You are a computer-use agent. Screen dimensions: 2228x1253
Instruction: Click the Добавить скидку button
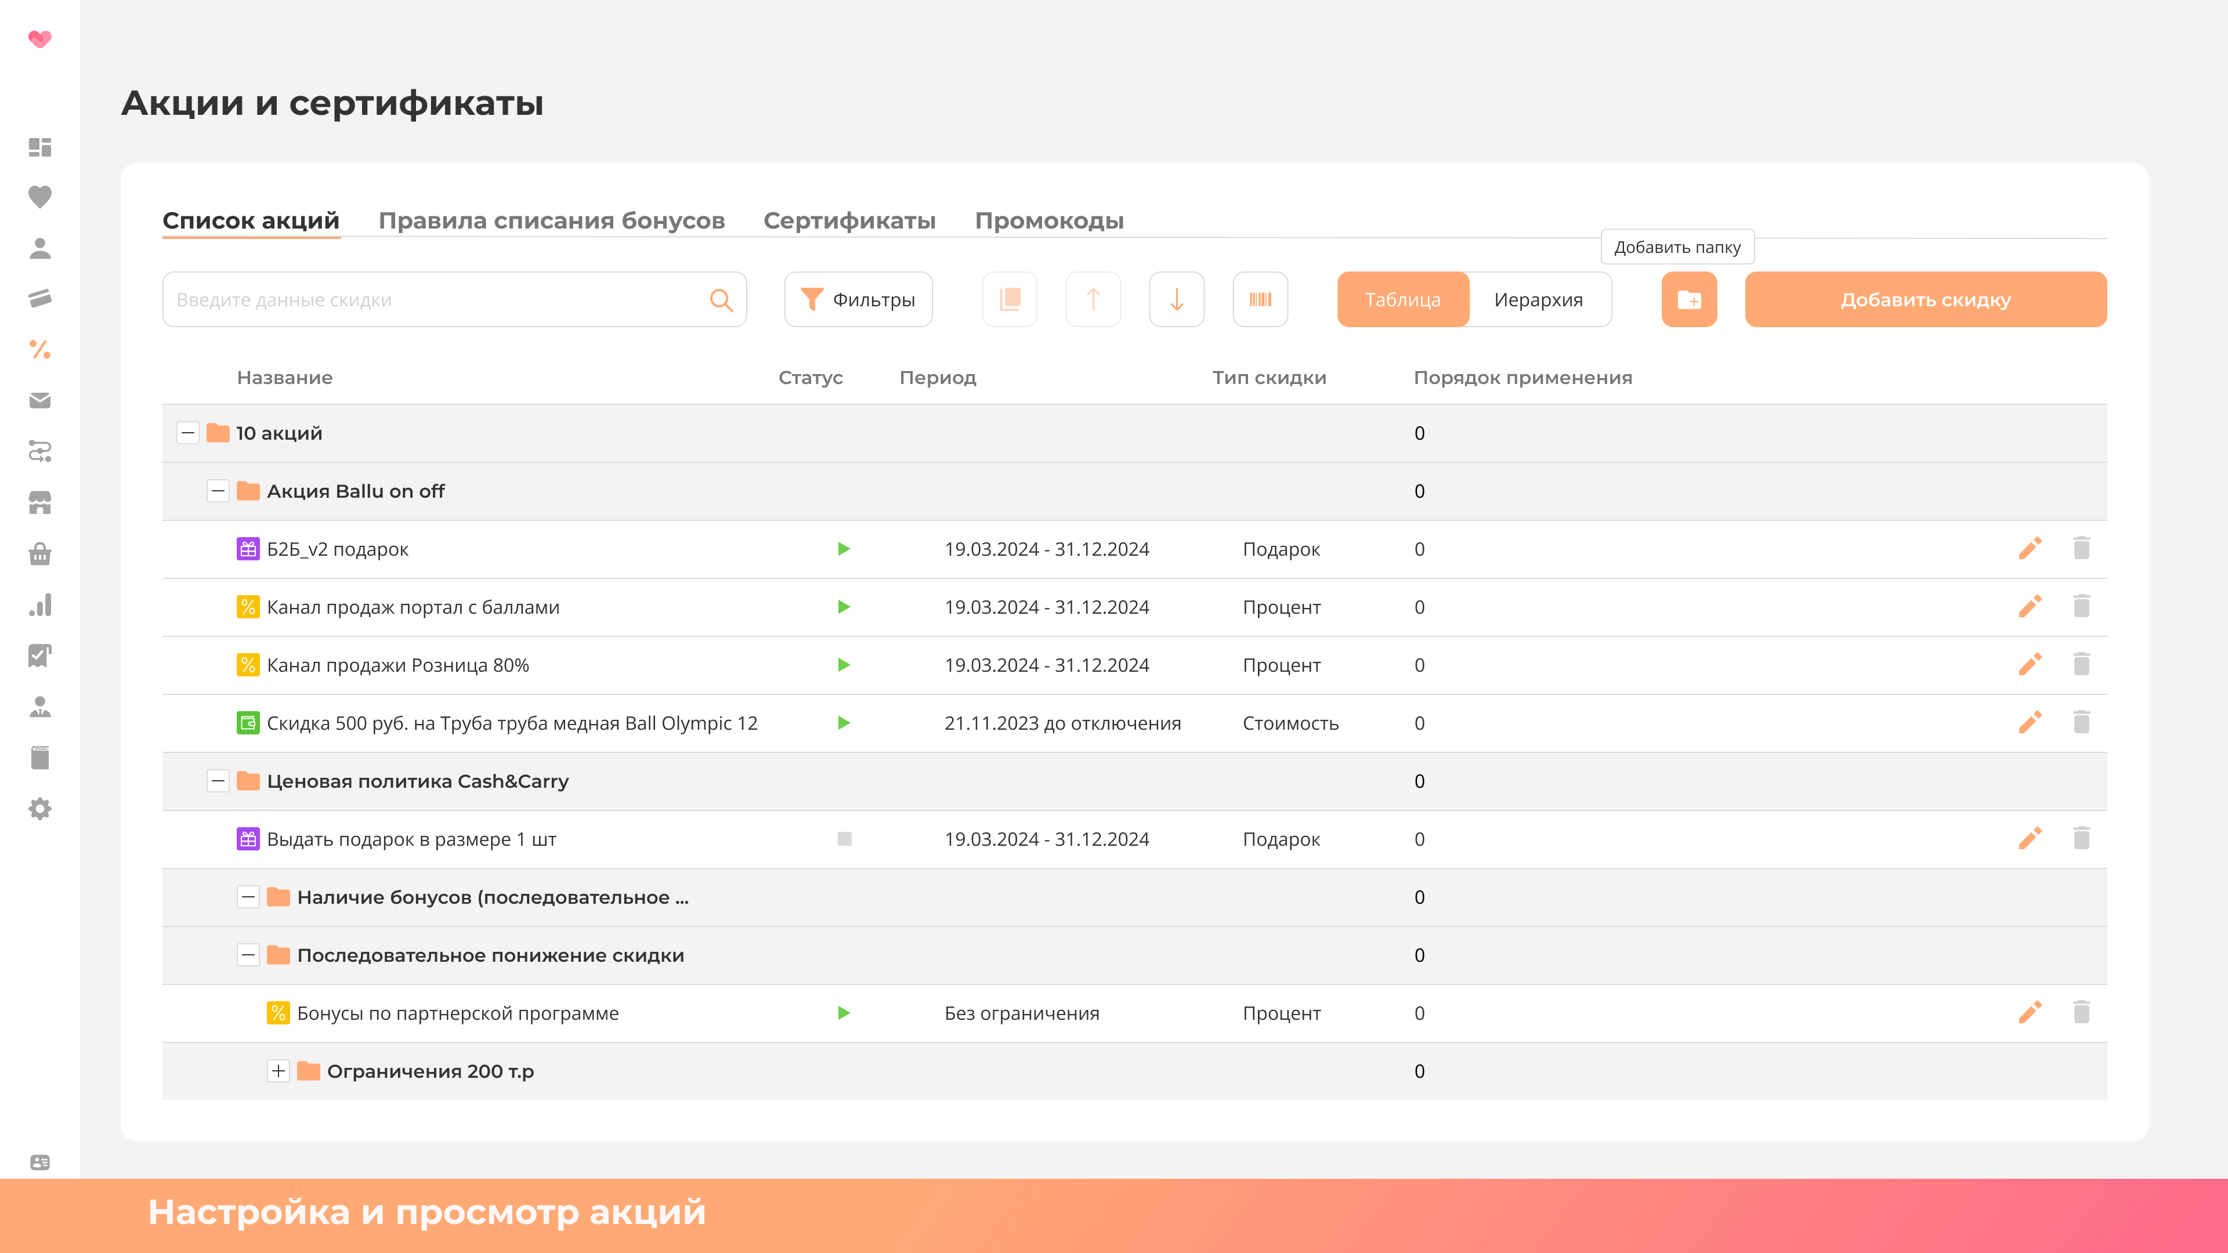1925,299
